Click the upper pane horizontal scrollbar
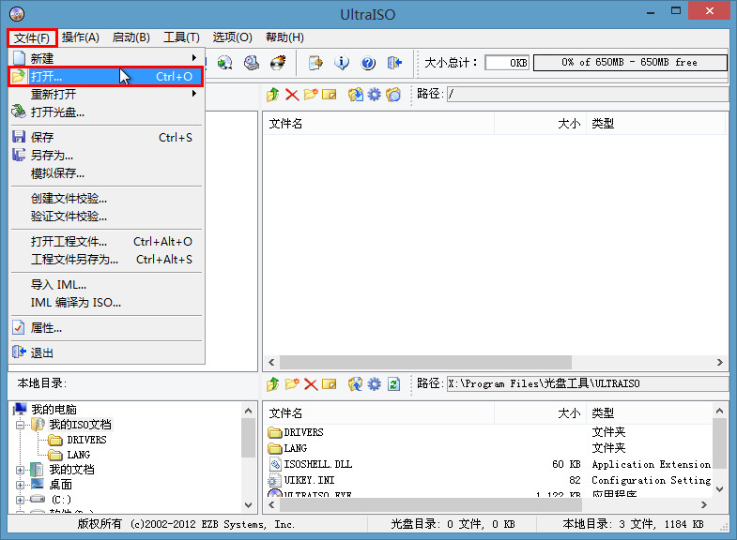 pyautogui.click(x=426, y=362)
